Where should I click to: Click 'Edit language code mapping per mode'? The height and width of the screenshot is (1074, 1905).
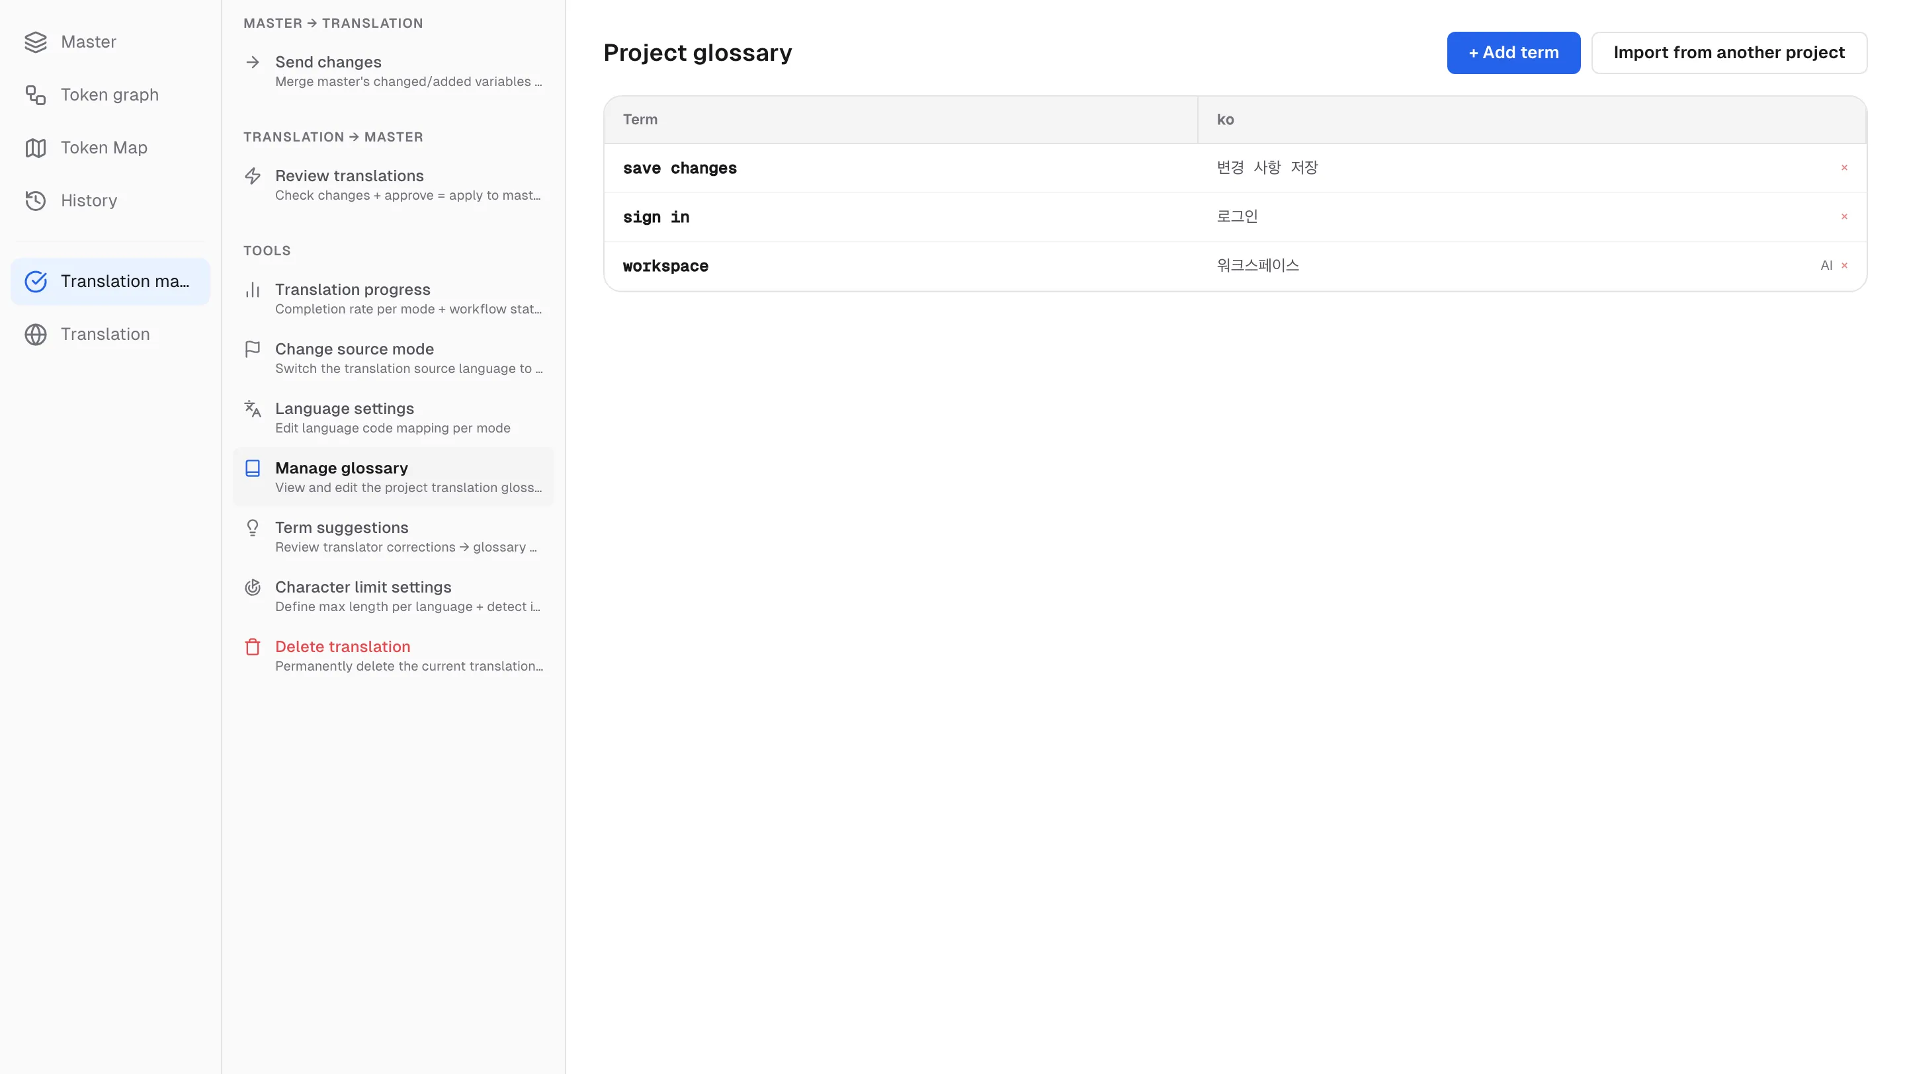[x=393, y=429]
